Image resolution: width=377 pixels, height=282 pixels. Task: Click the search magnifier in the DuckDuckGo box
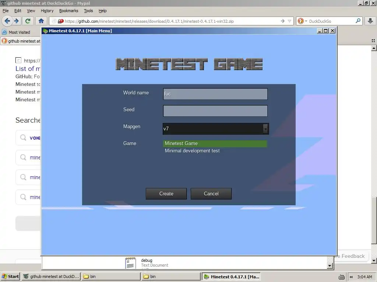358,21
